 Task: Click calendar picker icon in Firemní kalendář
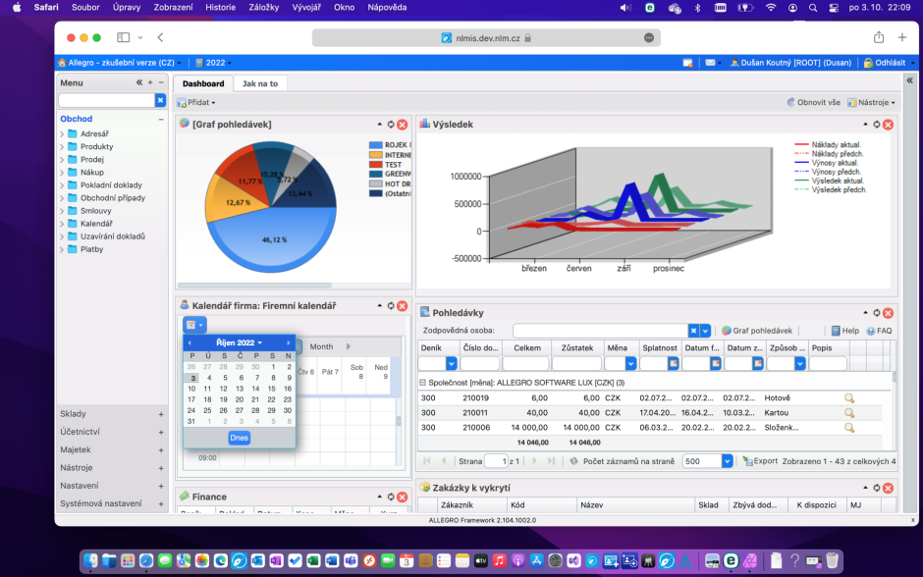click(194, 325)
